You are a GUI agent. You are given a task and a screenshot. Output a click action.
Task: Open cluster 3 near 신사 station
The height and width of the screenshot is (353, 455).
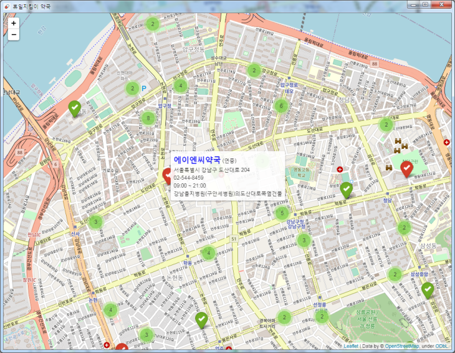[95, 221]
